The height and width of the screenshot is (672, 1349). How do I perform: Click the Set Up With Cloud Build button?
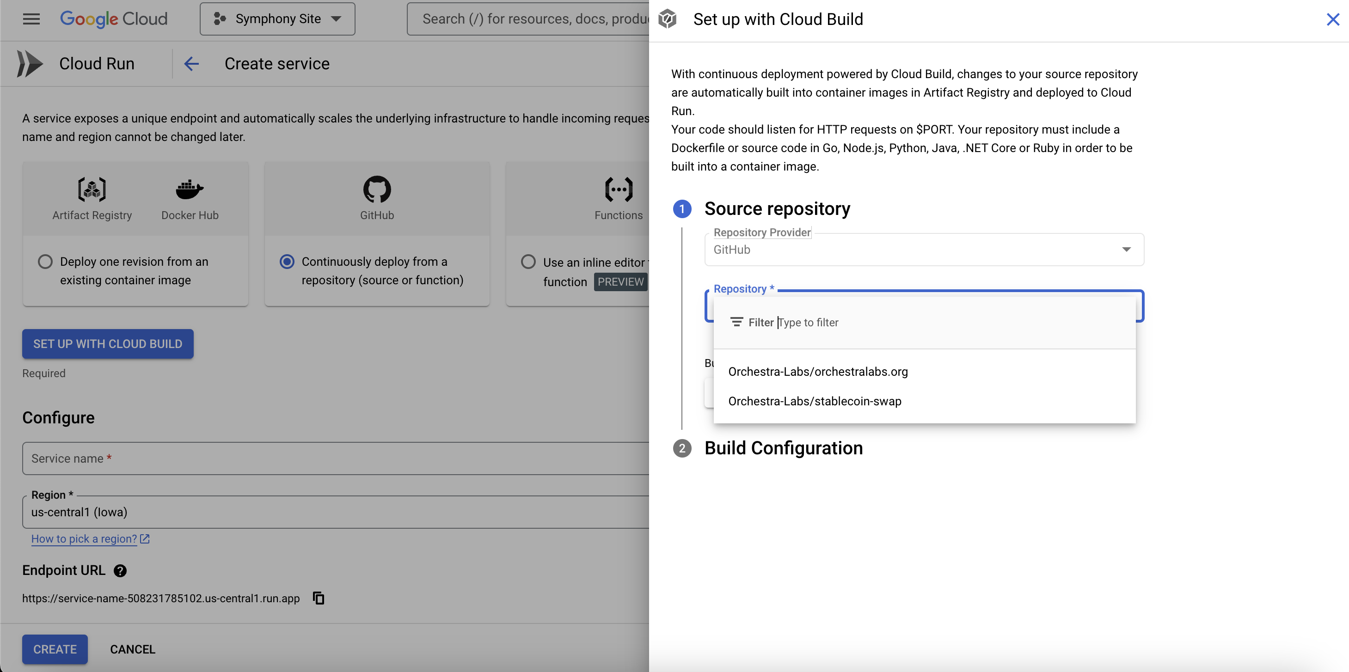(x=107, y=344)
